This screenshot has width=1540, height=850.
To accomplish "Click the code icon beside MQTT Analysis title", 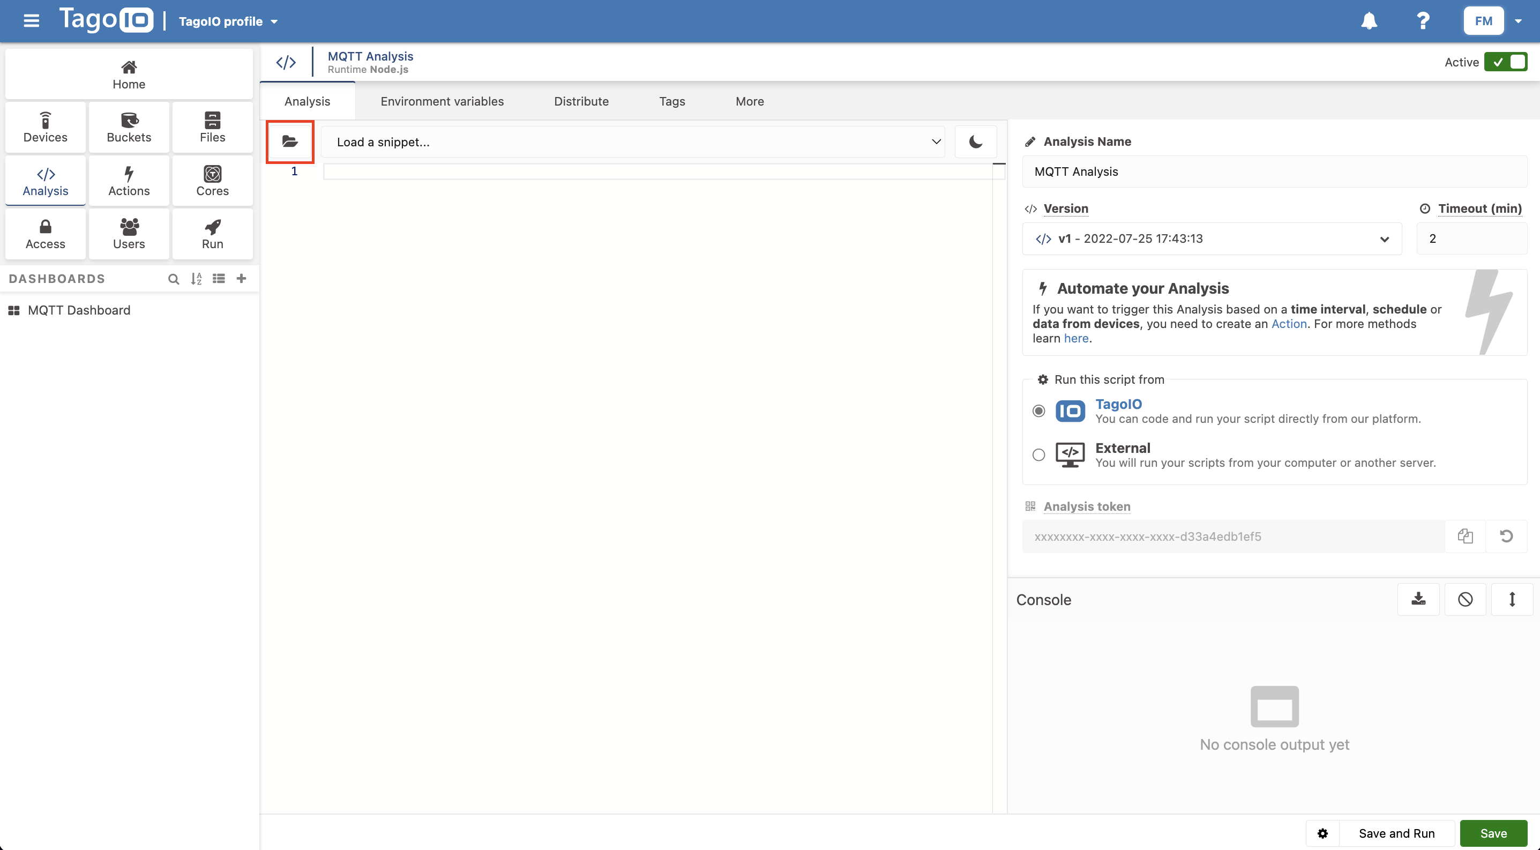I will click(286, 62).
